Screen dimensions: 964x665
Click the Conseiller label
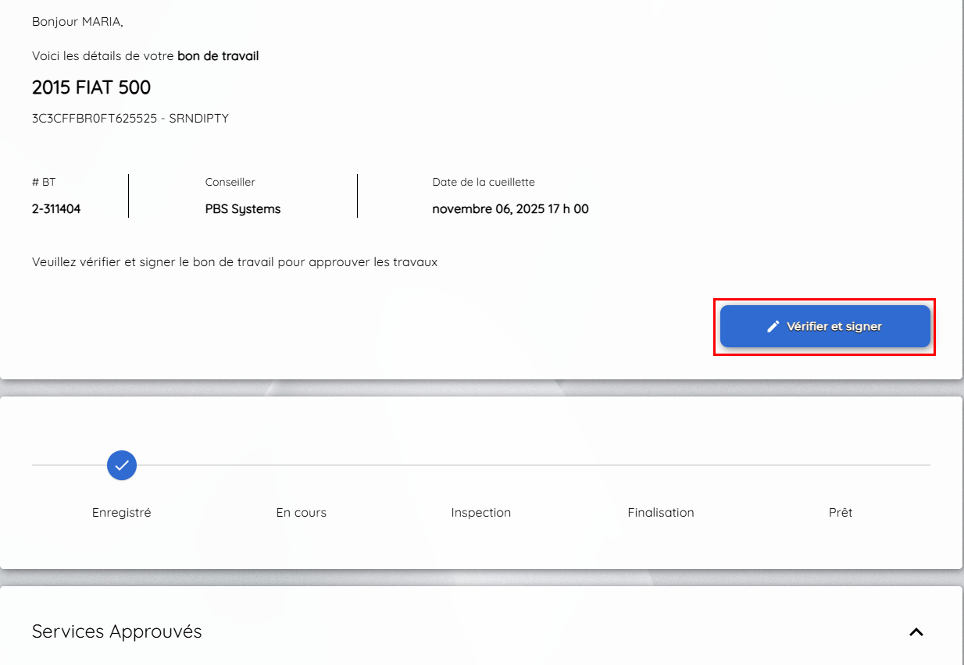230,182
